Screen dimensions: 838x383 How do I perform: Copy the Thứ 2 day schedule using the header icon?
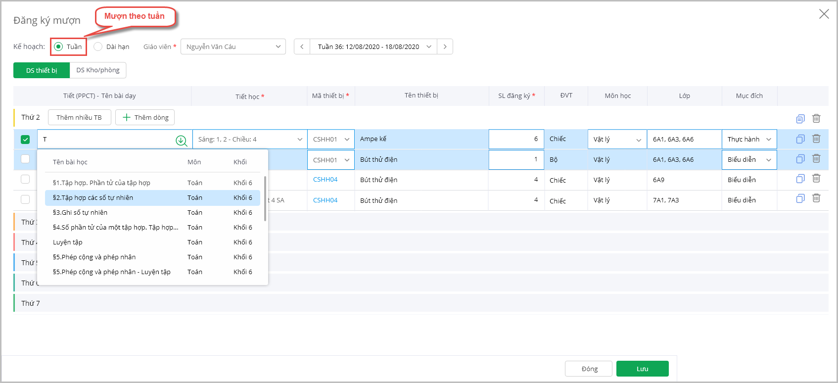(800, 118)
